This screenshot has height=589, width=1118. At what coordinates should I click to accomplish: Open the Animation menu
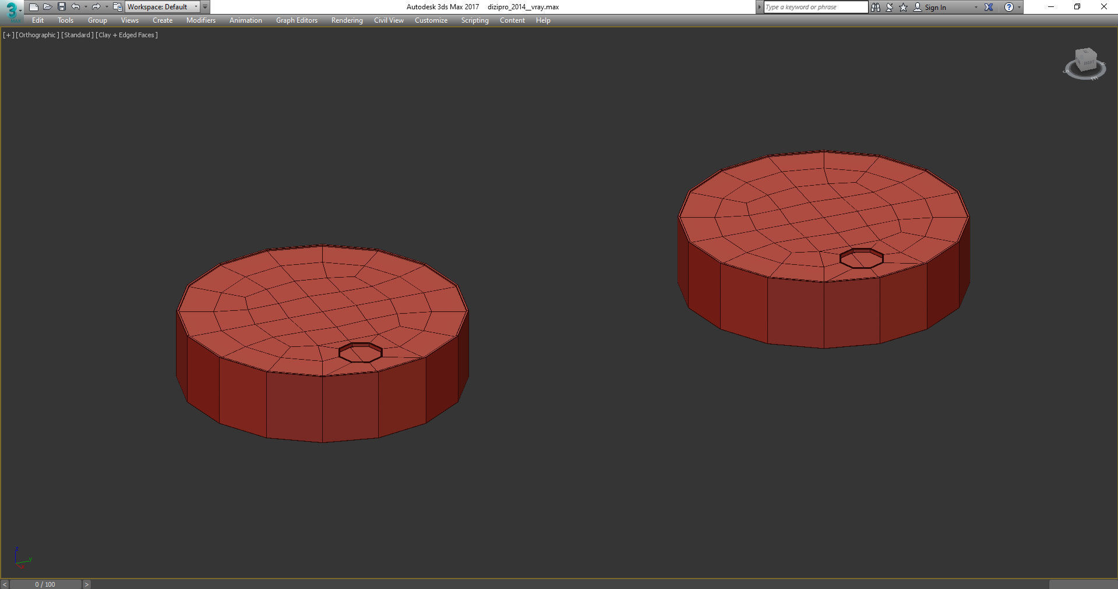tap(245, 20)
